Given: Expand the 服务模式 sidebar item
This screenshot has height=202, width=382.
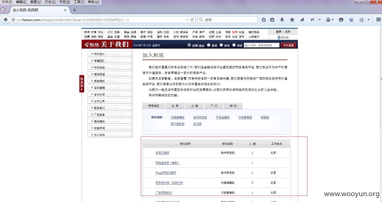Looking at the screenshot, I should [110, 81].
